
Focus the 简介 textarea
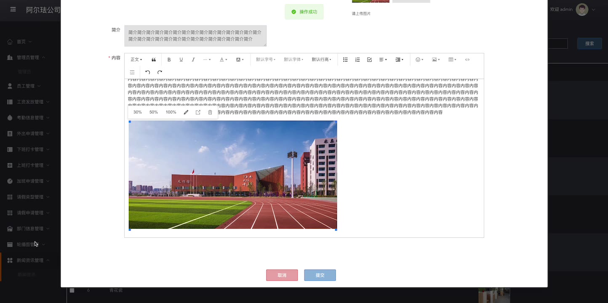(x=195, y=36)
